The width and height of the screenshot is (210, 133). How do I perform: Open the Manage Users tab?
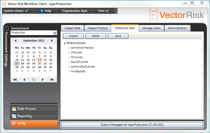[x=151, y=28]
